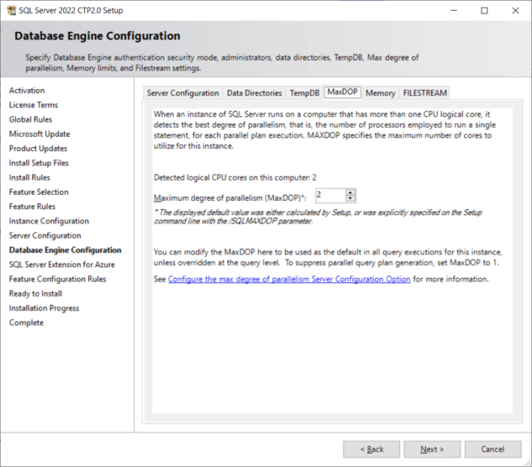The image size is (532, 467).
Task: Select Activation in the steps list
Action: (x=27, y=91)
